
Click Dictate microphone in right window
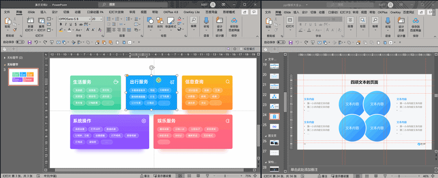point(388,20)
